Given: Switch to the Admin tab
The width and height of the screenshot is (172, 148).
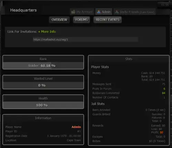Looking at the screenshot, I should coord(104,12).
